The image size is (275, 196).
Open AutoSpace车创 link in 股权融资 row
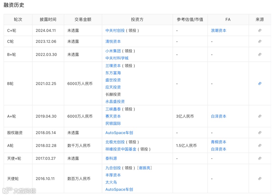119,133
